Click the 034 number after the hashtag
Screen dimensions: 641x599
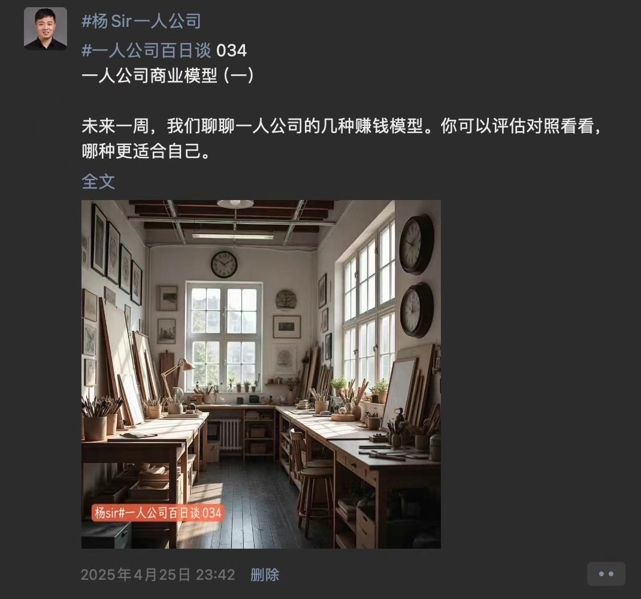[231, 51]
